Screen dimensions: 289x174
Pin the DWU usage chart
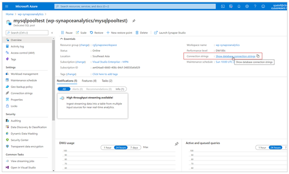click(x=177, y=144)
